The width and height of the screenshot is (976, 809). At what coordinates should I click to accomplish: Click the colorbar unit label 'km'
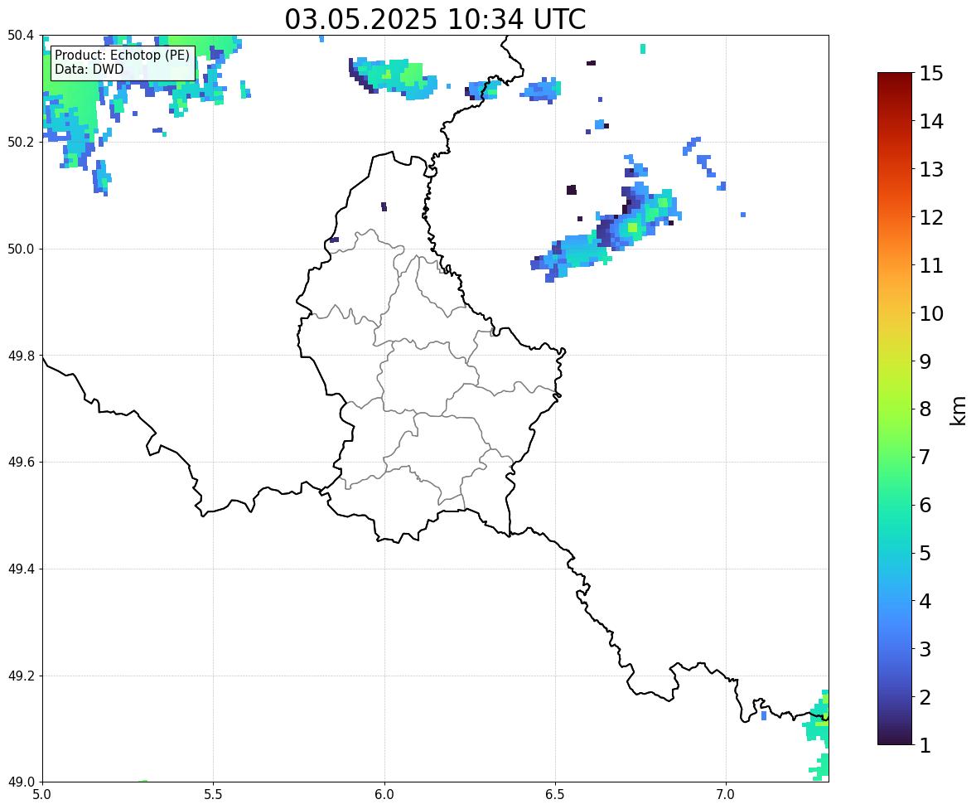[x=959, y=411]
